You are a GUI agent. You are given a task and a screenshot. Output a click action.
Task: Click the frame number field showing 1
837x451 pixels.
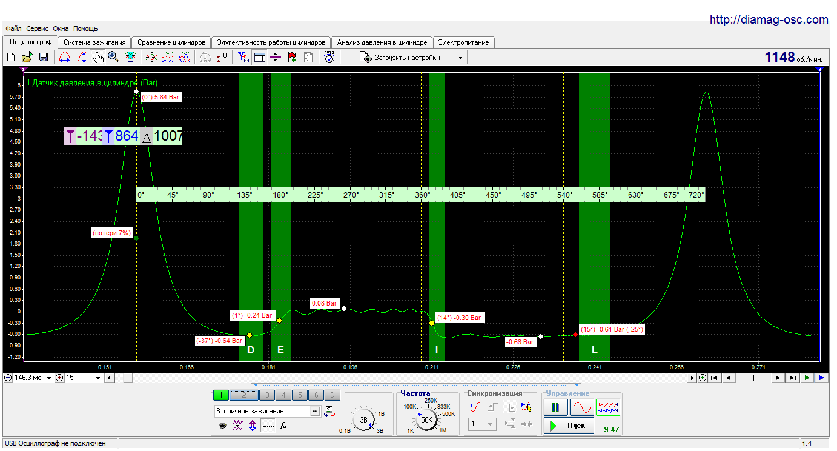tap(754, 378)
